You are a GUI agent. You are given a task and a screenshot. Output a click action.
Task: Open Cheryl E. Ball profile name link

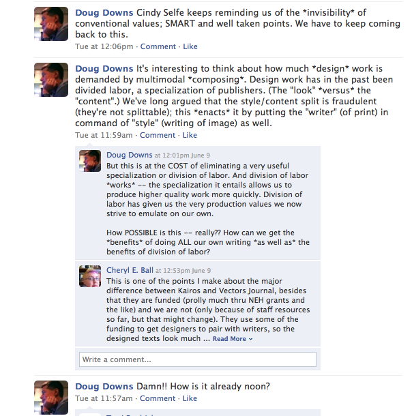[130, 270]
